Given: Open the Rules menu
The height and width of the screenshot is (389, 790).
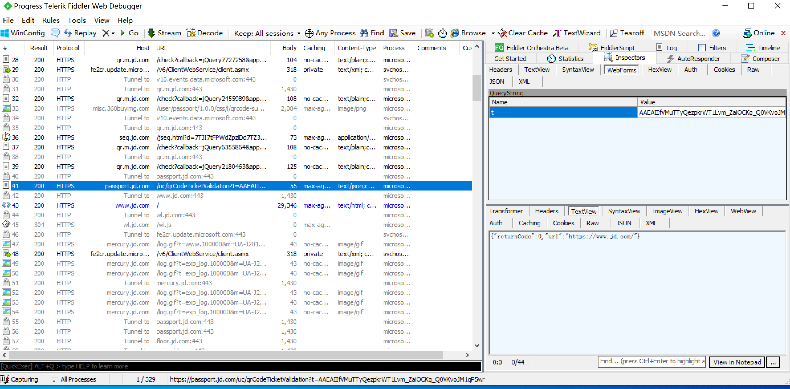Looking at the screenshot, I should click(x=51, y=20).
